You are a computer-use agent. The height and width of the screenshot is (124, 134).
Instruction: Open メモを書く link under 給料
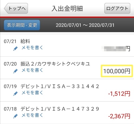pyautogui.click(x=32, y=48)
